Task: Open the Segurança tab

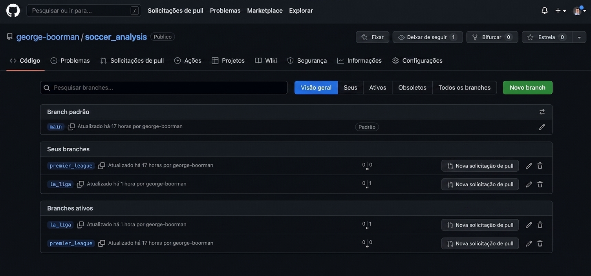Action: point(307,60)
